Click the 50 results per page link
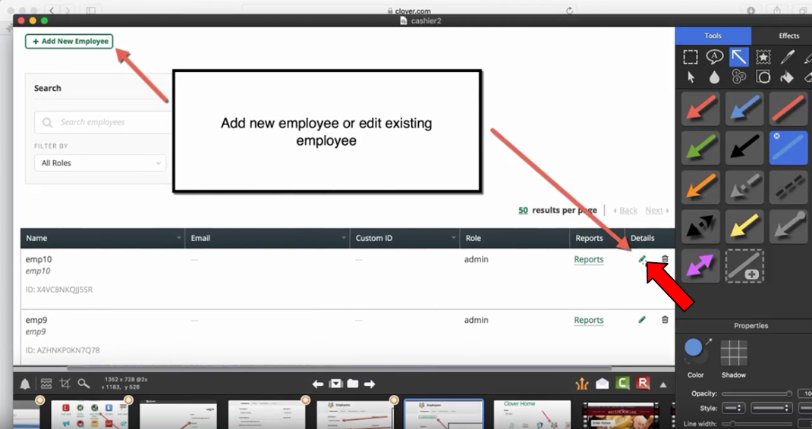Image resolution: width=812 pixels, height=429 pixels. coord(523,210)
